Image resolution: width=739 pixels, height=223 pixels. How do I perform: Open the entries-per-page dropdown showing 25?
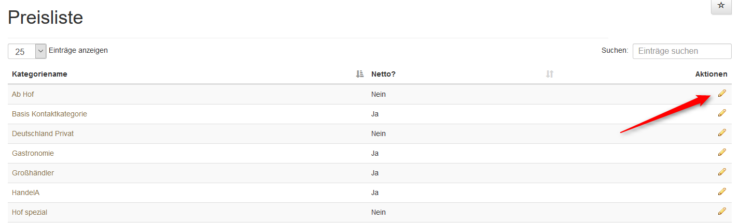27,51
